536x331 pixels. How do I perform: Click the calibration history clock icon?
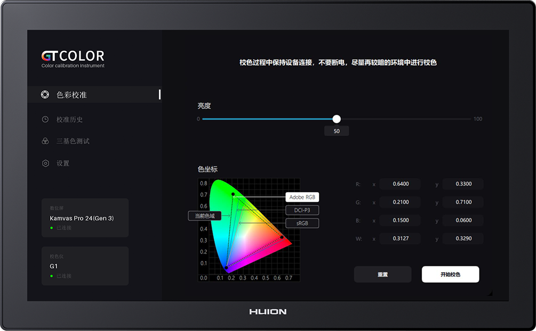point(45,120)
